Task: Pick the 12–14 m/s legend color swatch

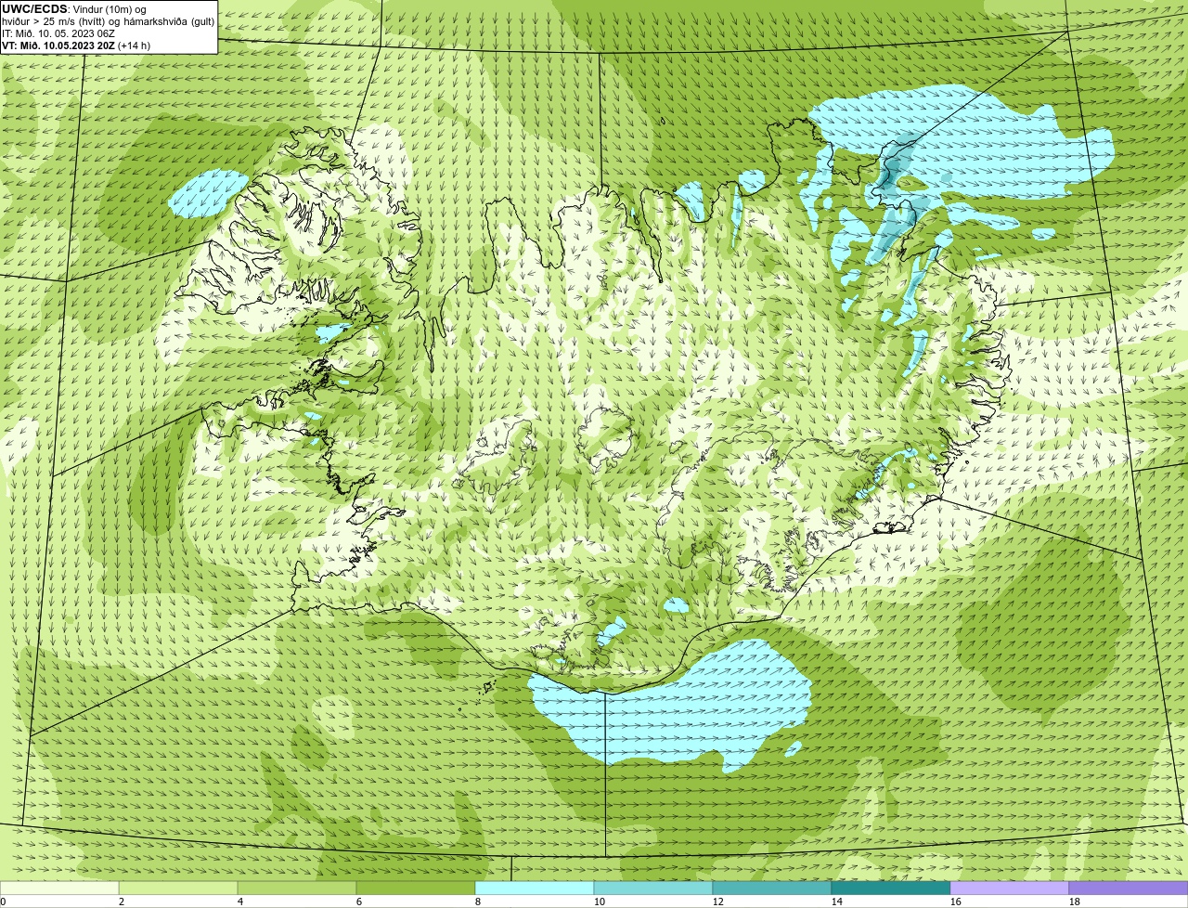Action: tap(772, 889)
